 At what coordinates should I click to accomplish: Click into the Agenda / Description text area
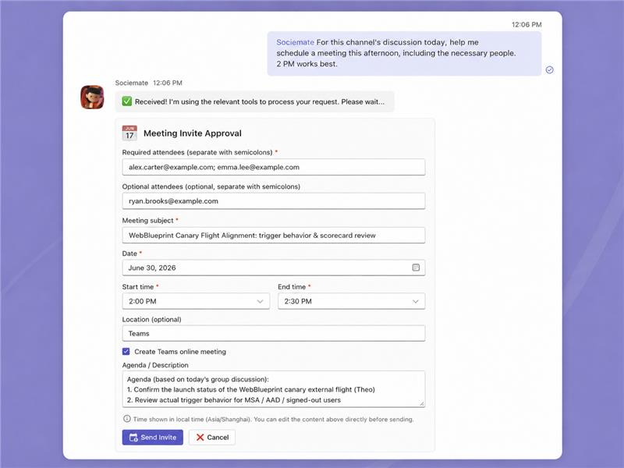[274, 389]
